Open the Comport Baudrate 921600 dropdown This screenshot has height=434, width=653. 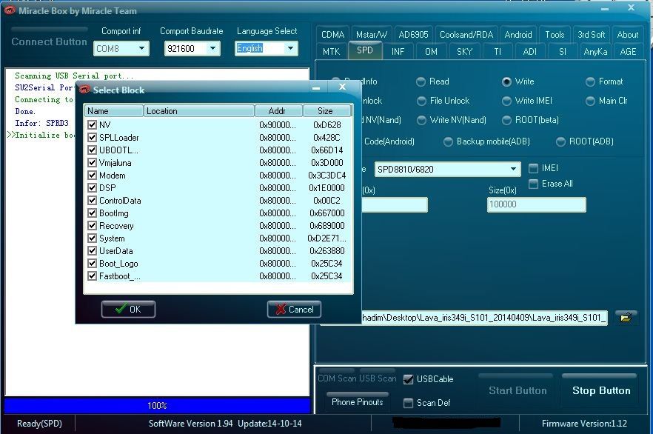[212, 48]
